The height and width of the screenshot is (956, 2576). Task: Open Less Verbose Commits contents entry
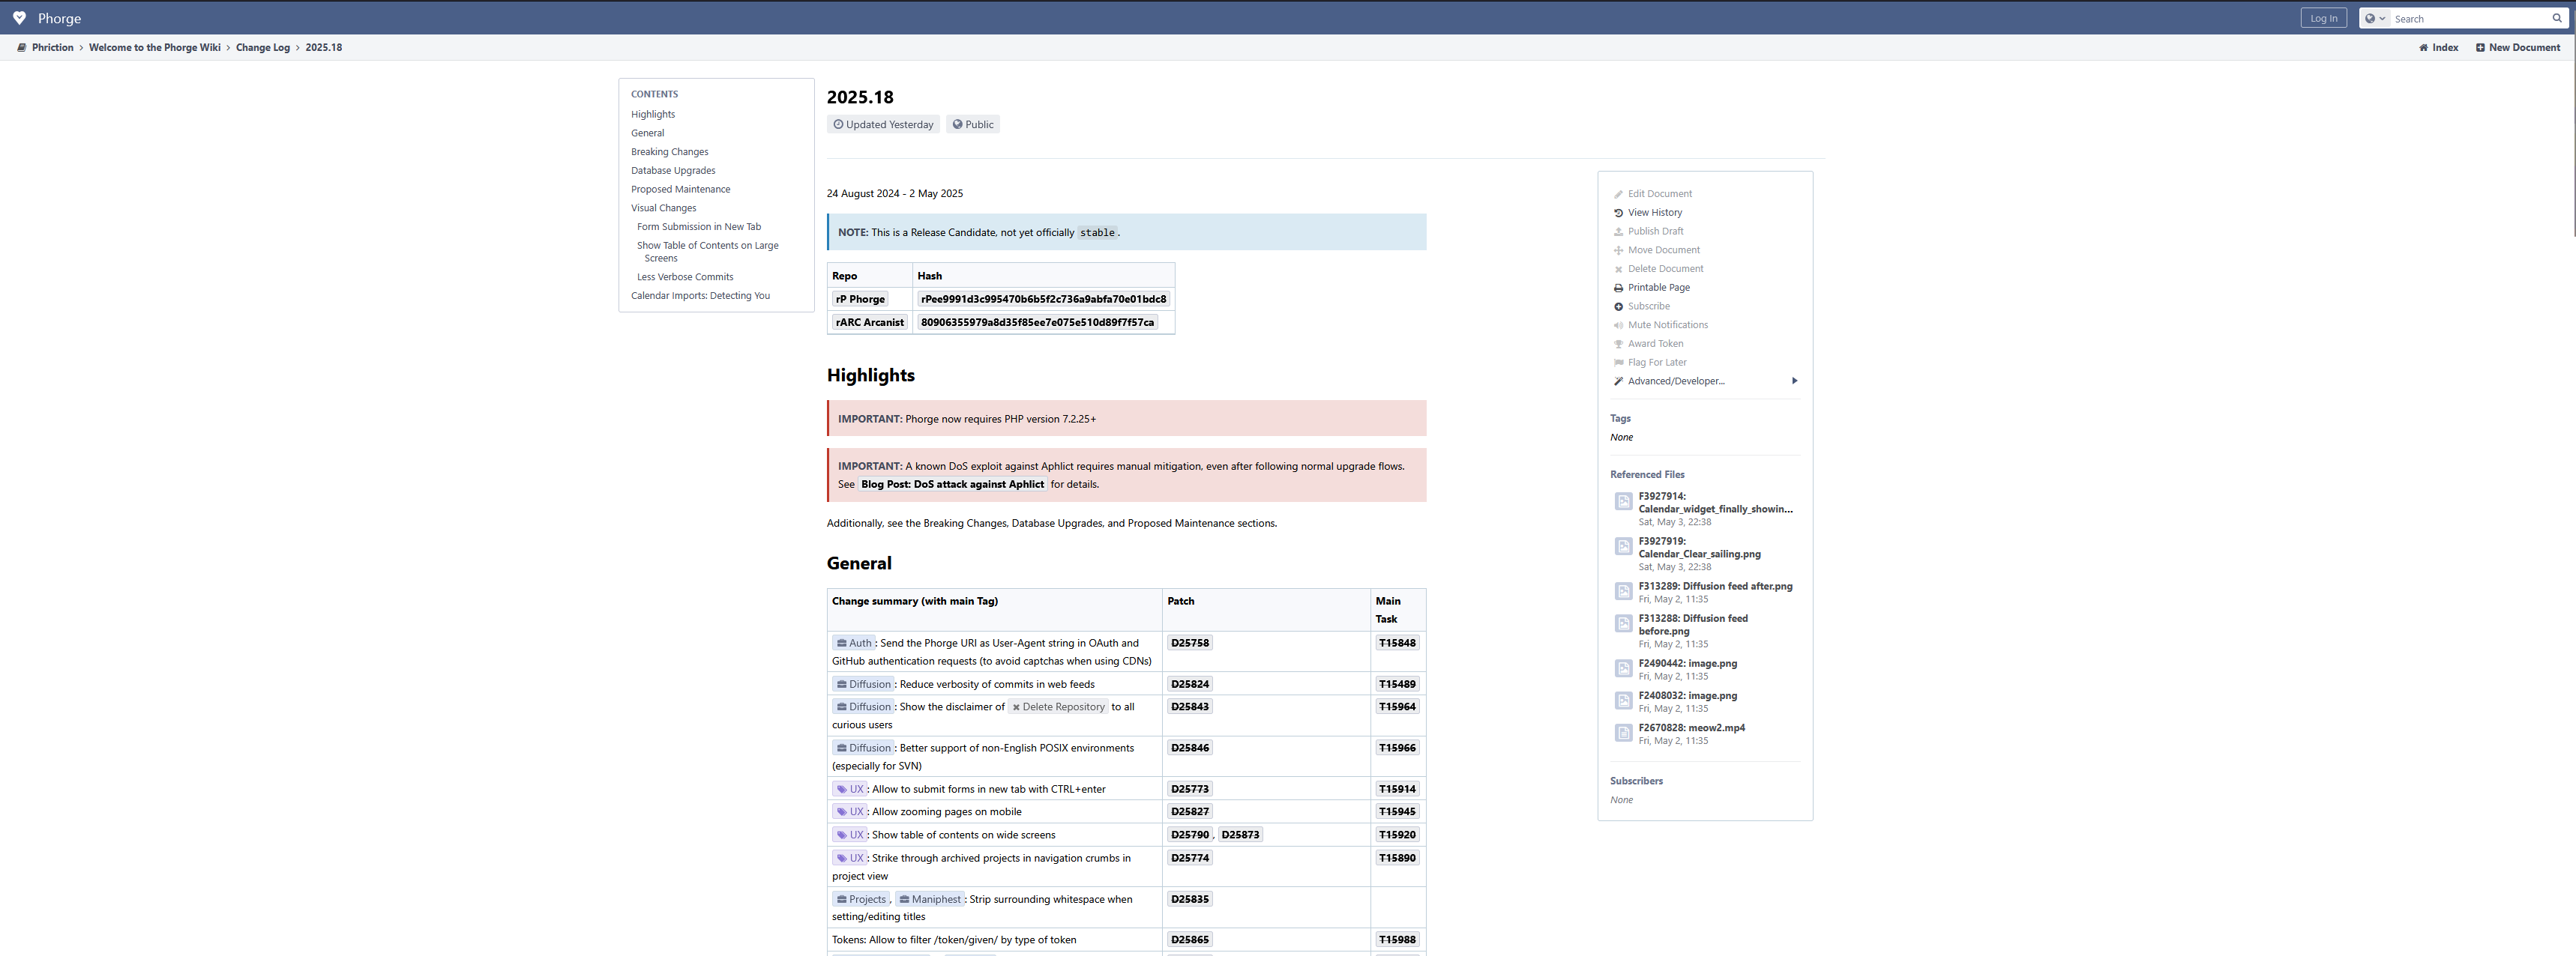coord(685,276)
